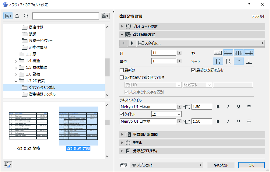The image size is (270, 172).
Task: Confirm settings with the OK button
Action: point(251,165)
